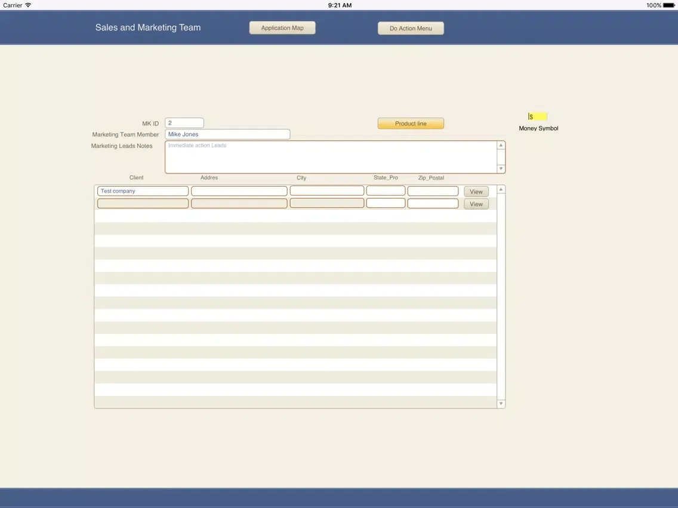Select State_Pro field in the second row
This screenshot has height=508, width=678.
pos(386,203)
